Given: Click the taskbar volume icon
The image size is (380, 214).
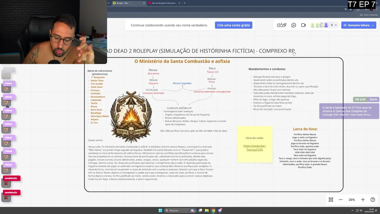Looking at the screenshot, I should tap(361, 210).
